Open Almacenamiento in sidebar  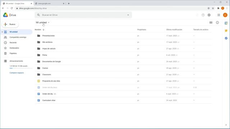click(16, 61)
